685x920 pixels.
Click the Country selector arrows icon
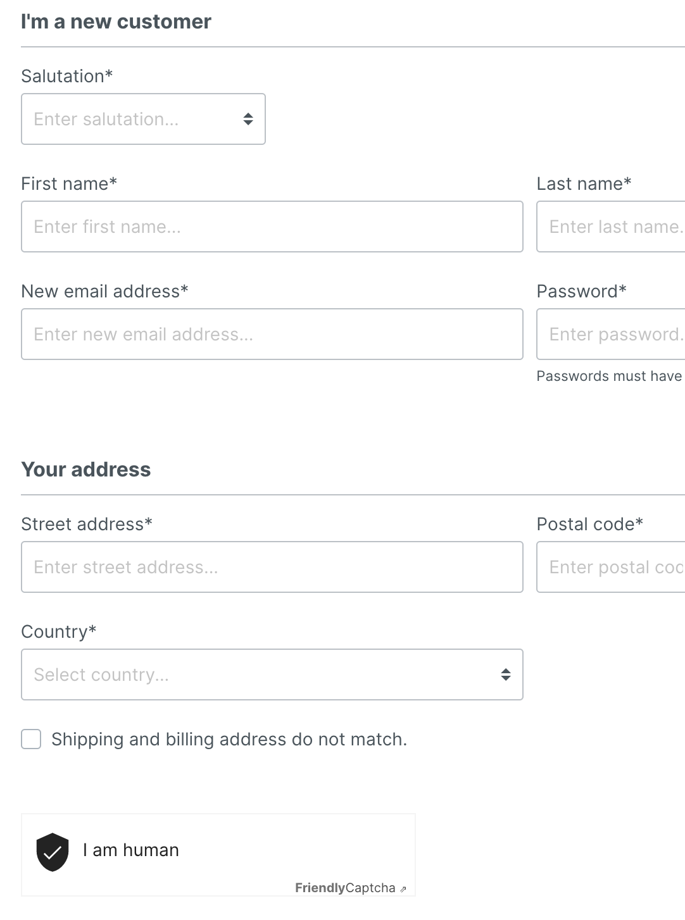point(505,674)
